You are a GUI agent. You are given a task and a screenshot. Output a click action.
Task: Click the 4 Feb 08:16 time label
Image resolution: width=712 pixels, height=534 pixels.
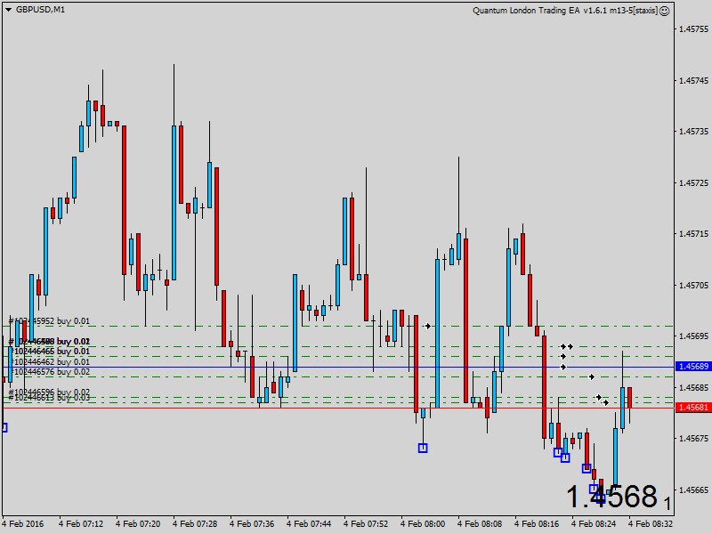click(x=537, y=523)
